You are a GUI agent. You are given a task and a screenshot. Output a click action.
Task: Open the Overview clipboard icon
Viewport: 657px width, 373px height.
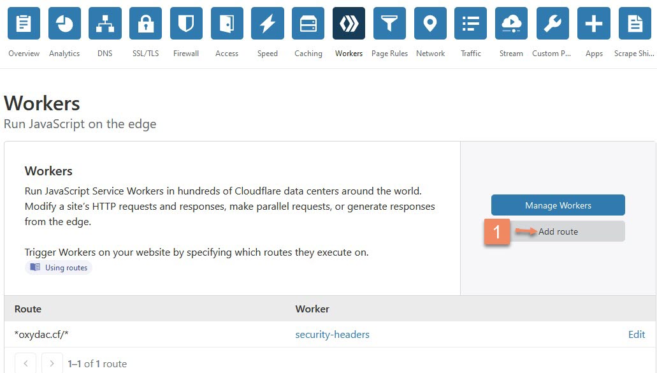(24, 24)
